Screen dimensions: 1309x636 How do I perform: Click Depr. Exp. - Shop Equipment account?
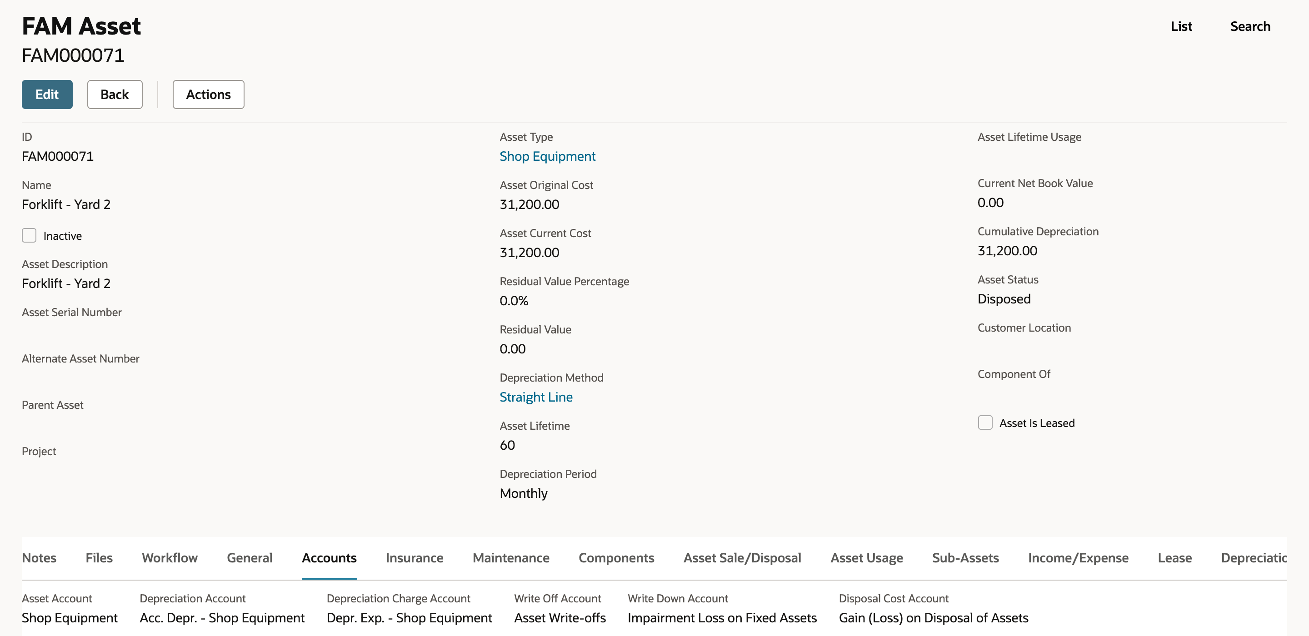(409, 618)
